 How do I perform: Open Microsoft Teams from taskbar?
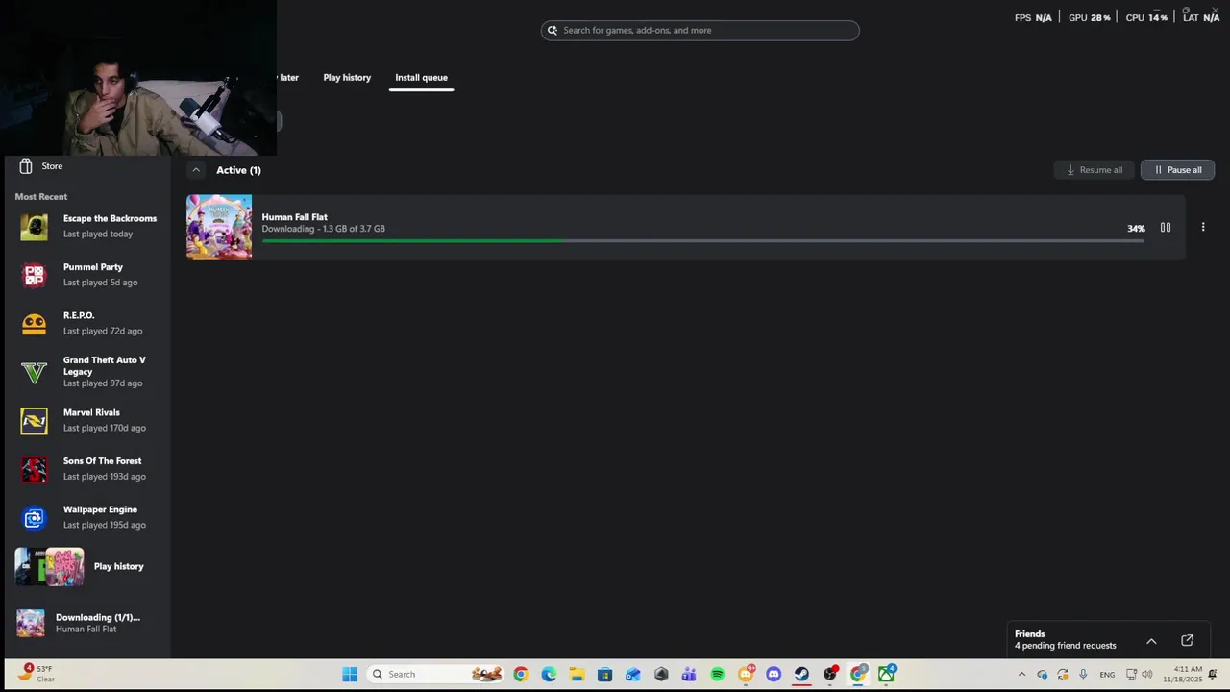(x=689, y=674)
